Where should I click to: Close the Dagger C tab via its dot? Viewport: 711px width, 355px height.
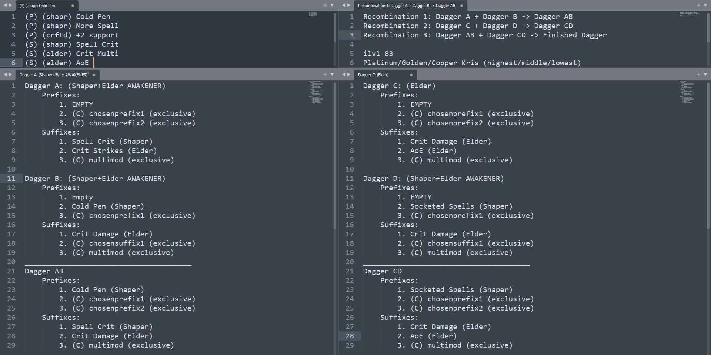tap(411, 75)
